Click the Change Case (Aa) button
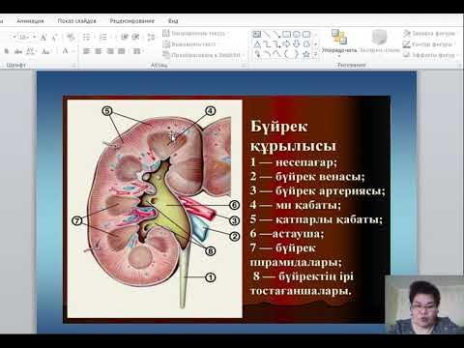 coord(45,51)
